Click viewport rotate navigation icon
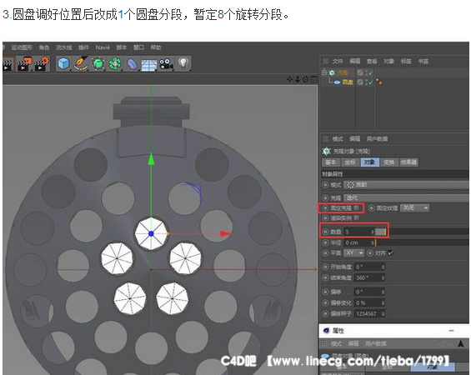 pyautogui.click(x=305, y=79)
